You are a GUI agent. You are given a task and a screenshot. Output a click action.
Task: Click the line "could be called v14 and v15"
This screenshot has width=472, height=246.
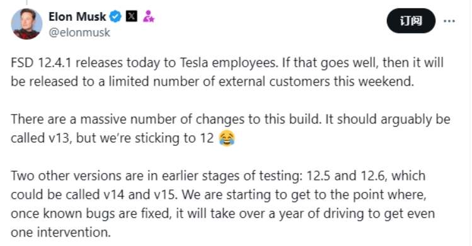[x=219, y=194]
